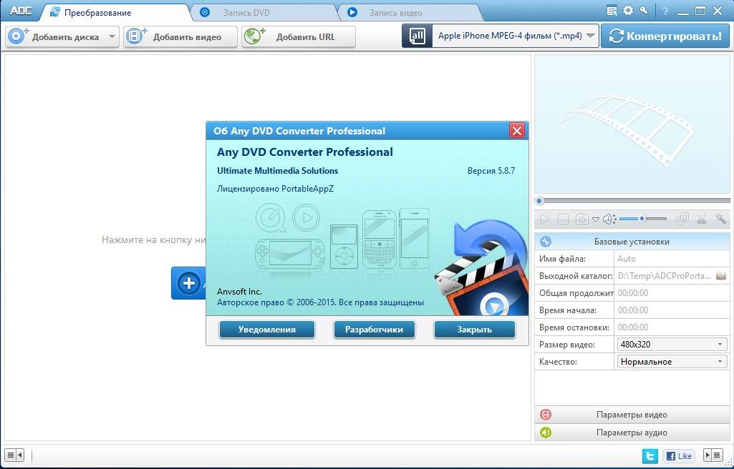734x469 pixels.
Task: Mute audio with speaker icon
Action: pos(609,219)
